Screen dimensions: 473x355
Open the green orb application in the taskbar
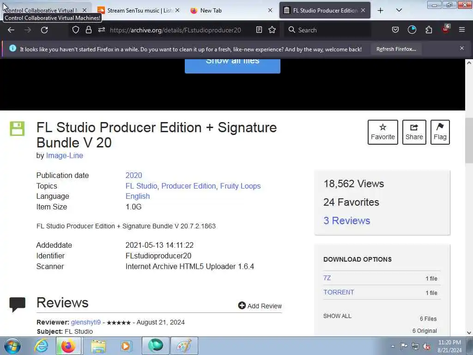(x=155, y=346)
